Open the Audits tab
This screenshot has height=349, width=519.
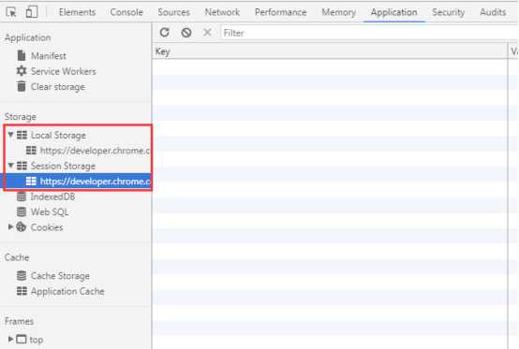(493, 12)
